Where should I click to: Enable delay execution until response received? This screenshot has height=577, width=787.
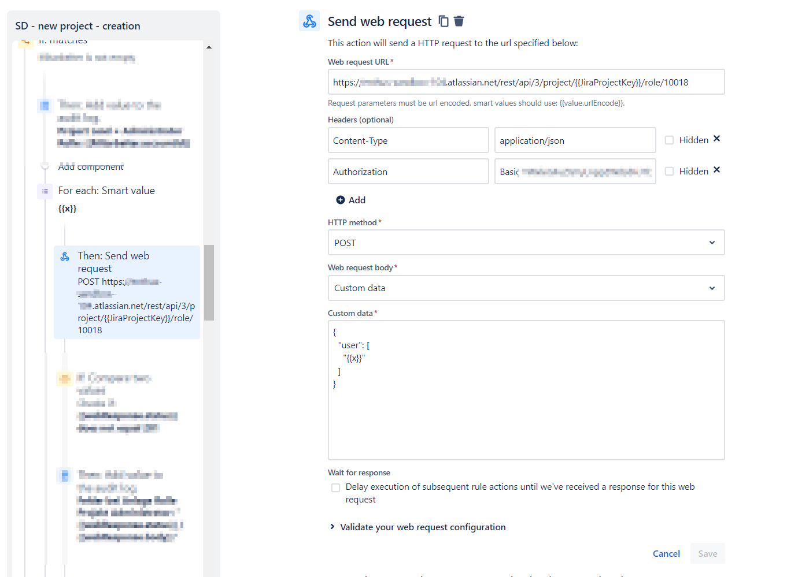(x=335, y=487)
